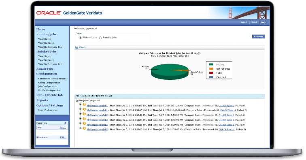Click the status icon of the job started 5:51 PM

point(84,105)
